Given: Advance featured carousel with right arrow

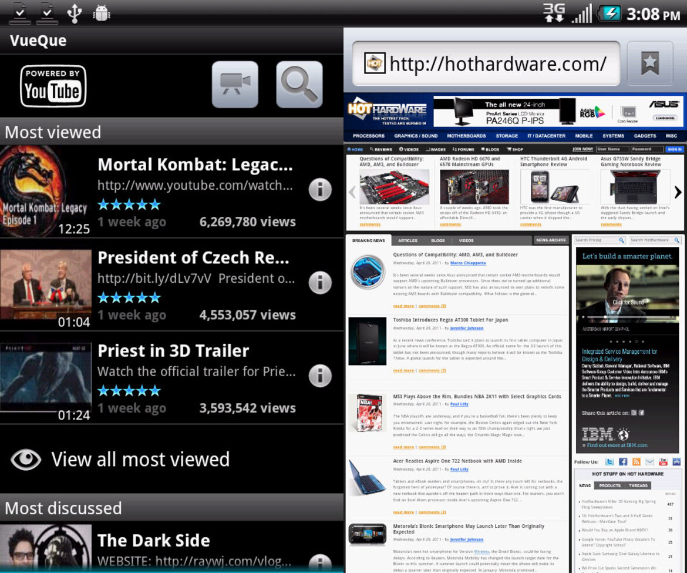Looking at the screenshot, I should click(678, 192).
